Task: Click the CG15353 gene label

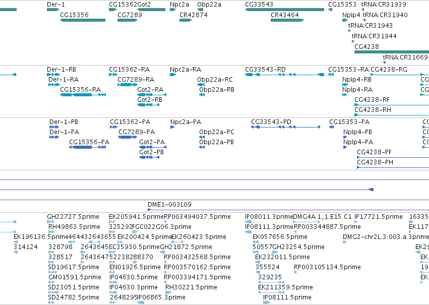Action: coord(342,5)
